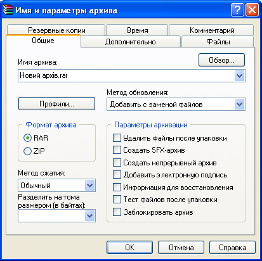Open the Метод сжатия dropdown
Image resolution: width=262 pixels, height=261 pixels.
pyautogui.click(x=90, y=186)
